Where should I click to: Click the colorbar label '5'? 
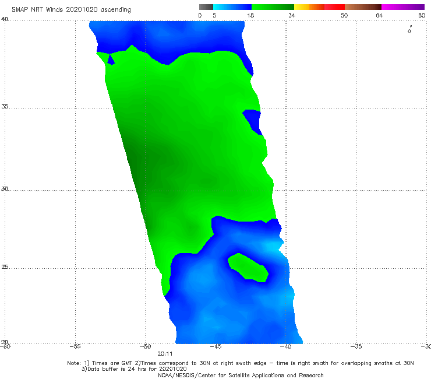[x=214, y=15]
